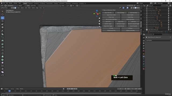The image size is (172, 96).
Task: Select the 3D Cursor tool
Action: pyautogui.click(x=2, y=14)
